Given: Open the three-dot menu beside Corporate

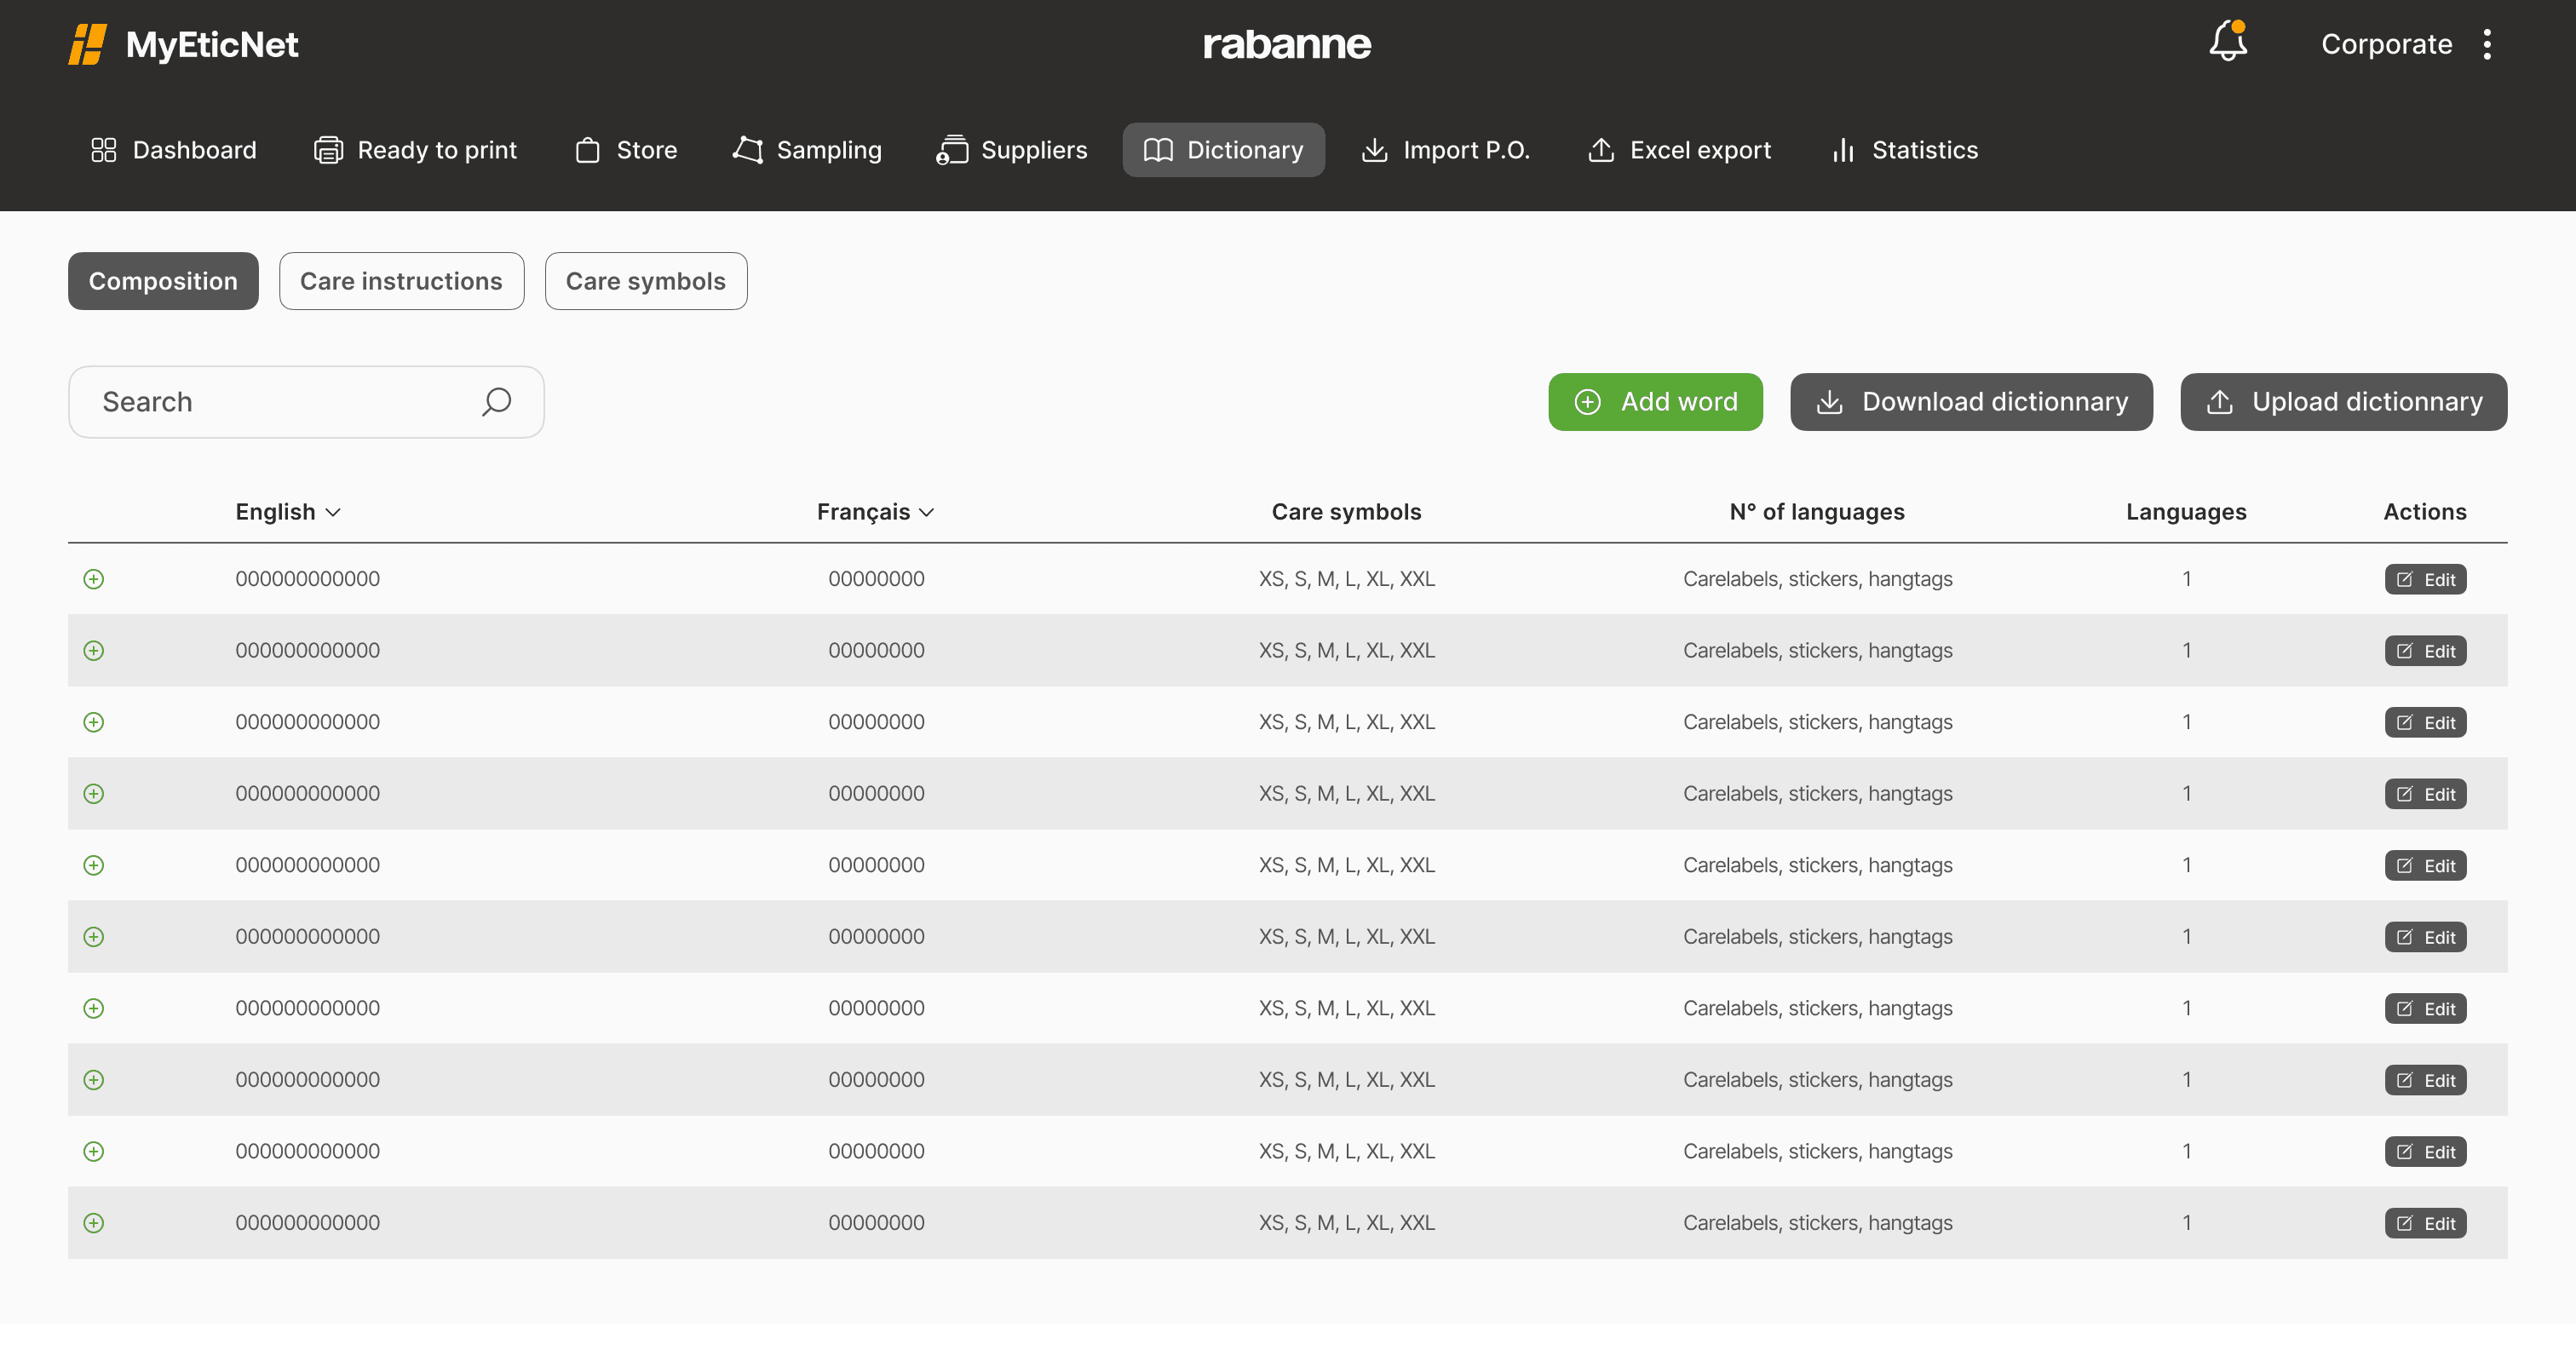Looking at the screenshot, I should click(x=2487, y=44).
